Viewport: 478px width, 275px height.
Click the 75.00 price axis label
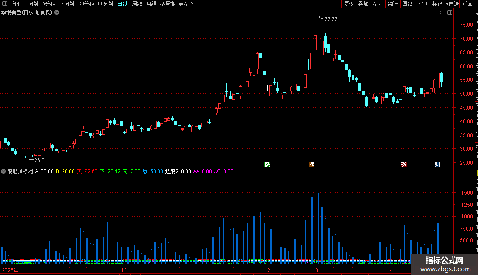(467, 25)
